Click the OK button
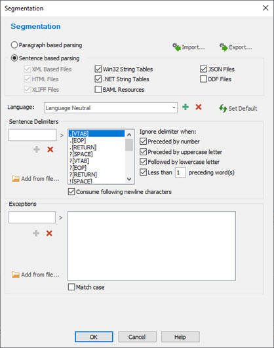 (x=94, y=337)
